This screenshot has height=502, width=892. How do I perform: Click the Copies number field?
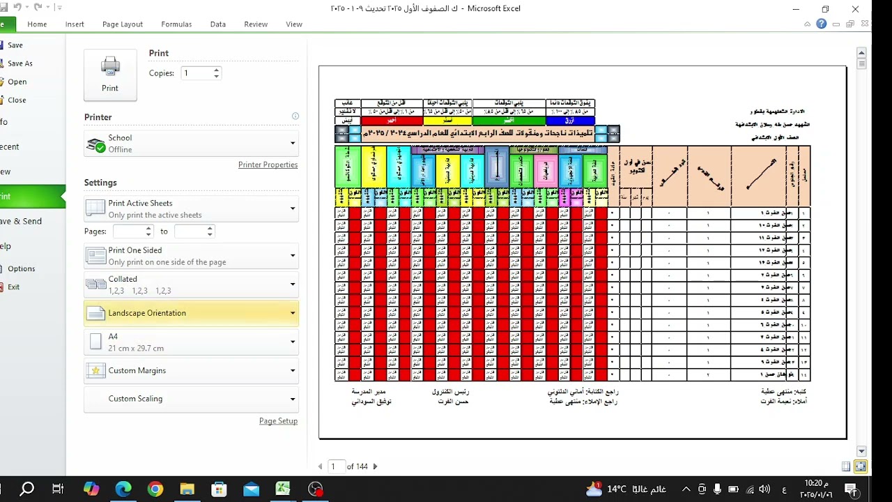coord(197,73)
